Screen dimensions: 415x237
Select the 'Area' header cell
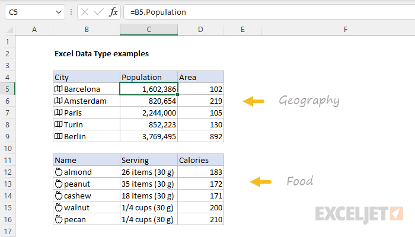200,77
